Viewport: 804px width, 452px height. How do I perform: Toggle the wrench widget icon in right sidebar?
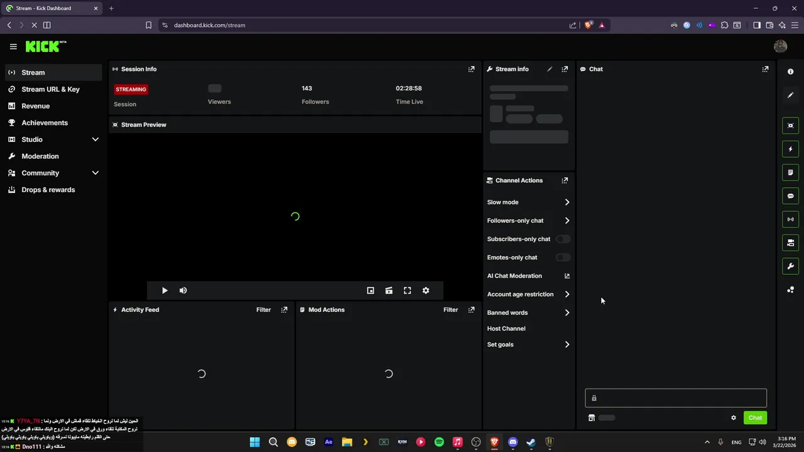point(790,266)
